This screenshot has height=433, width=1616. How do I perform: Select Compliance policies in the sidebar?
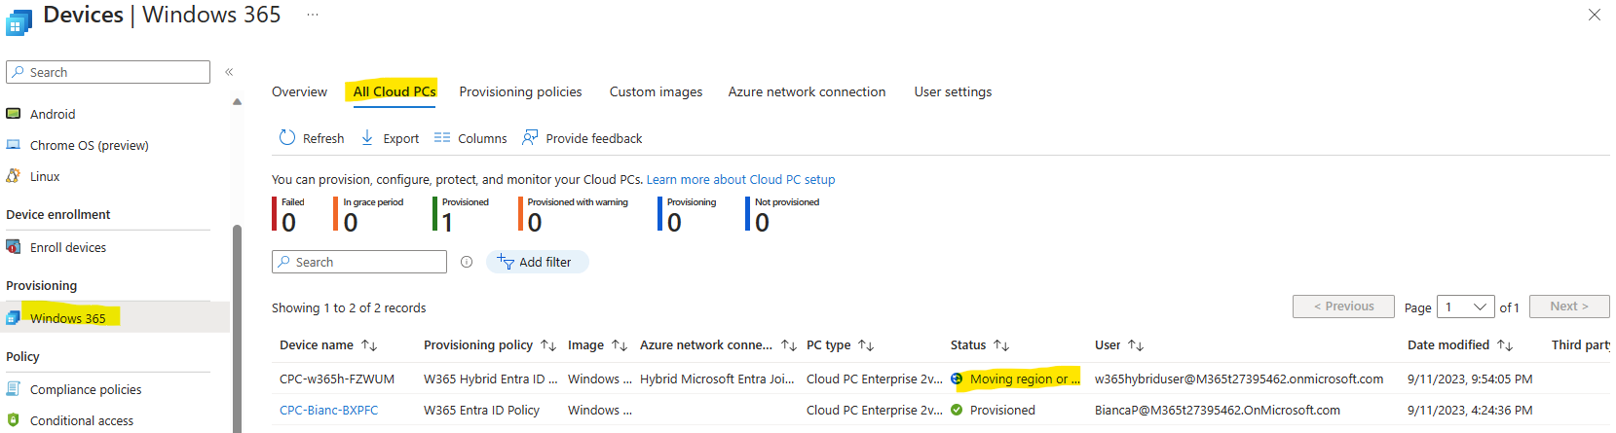tap(86, 389)
